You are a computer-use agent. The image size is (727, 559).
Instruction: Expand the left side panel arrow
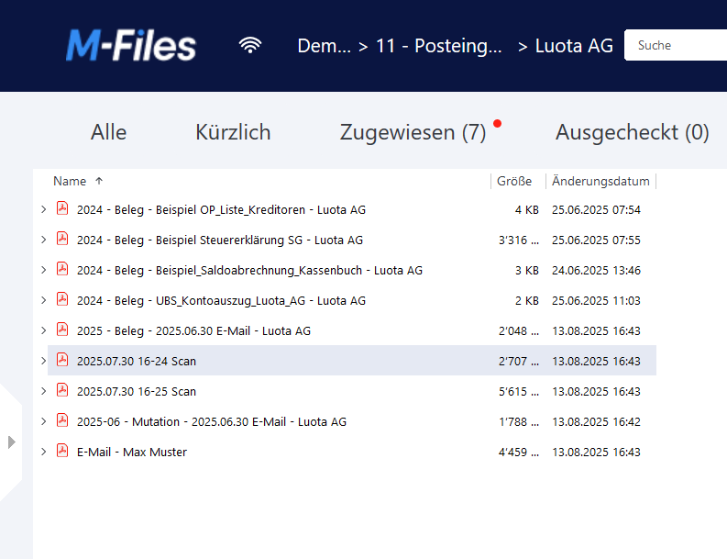click(x=11, y=442)
